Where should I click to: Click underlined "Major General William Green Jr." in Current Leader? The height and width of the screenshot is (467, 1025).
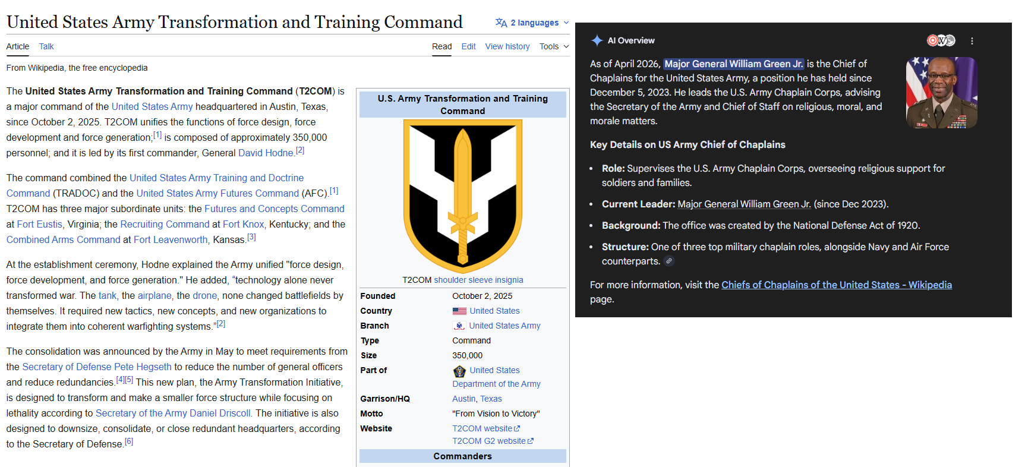pos(745,204)
